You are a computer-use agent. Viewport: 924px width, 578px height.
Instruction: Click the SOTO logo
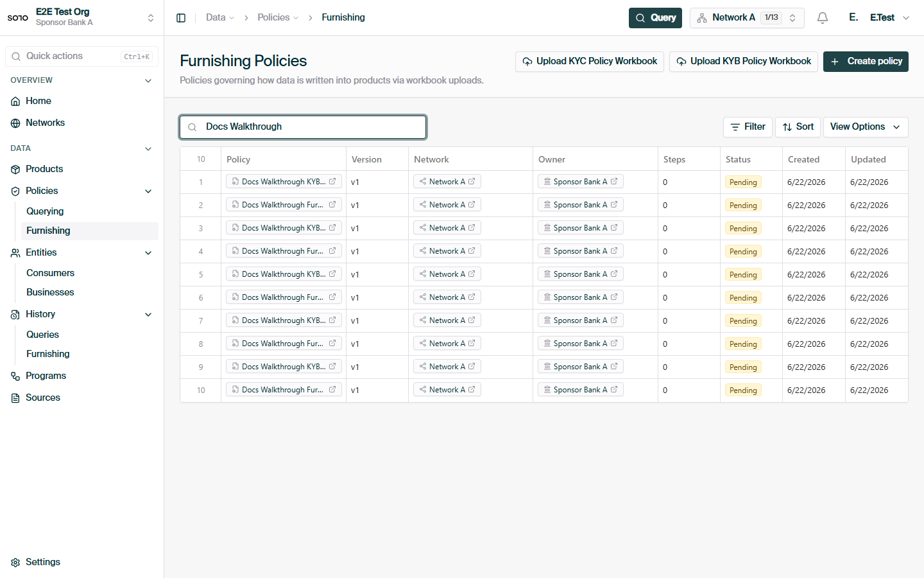[18, 18]
